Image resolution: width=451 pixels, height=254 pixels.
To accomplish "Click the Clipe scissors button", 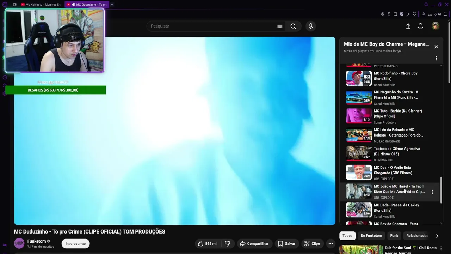I will point(312,243).
